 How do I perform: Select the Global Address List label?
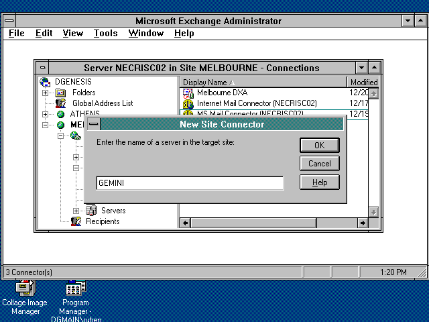[103, 103]
